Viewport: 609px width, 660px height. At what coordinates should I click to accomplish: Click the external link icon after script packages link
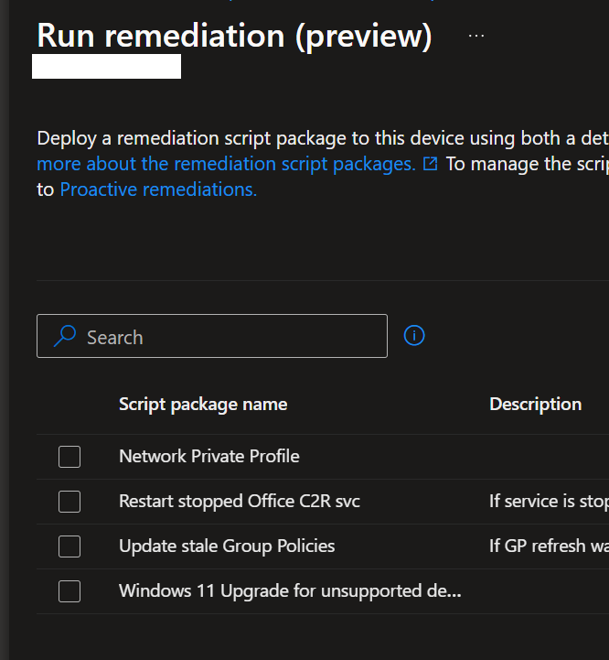coord(431,165)
